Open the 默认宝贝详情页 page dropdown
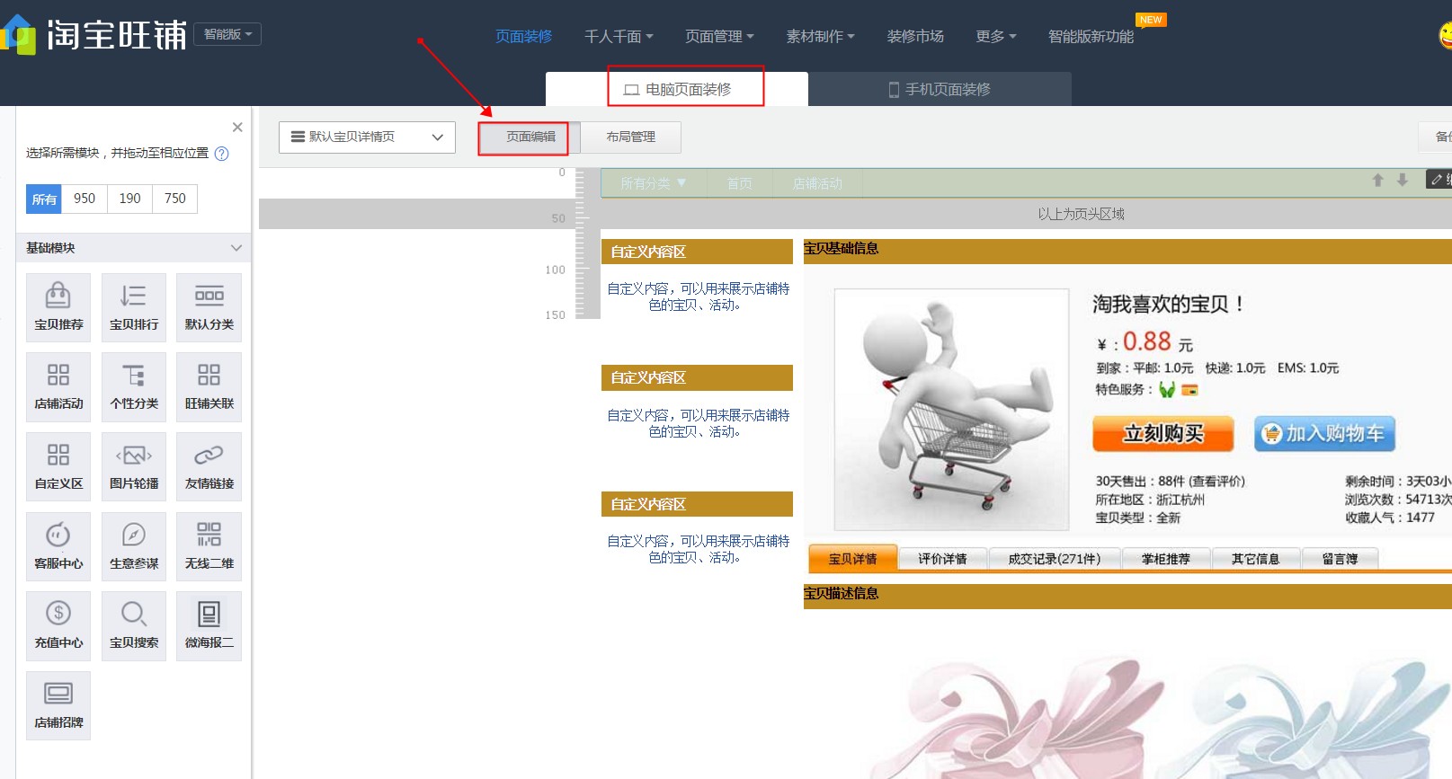Image resolution: width=1452 pixels, height=779 pixels. (367, 137)
